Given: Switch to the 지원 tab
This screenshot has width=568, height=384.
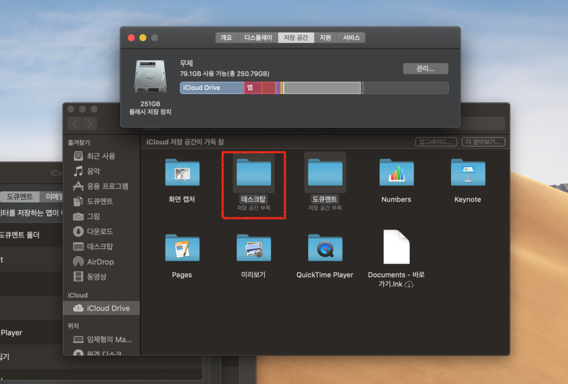Looking at the screenshot, I should tap(325, 38).
